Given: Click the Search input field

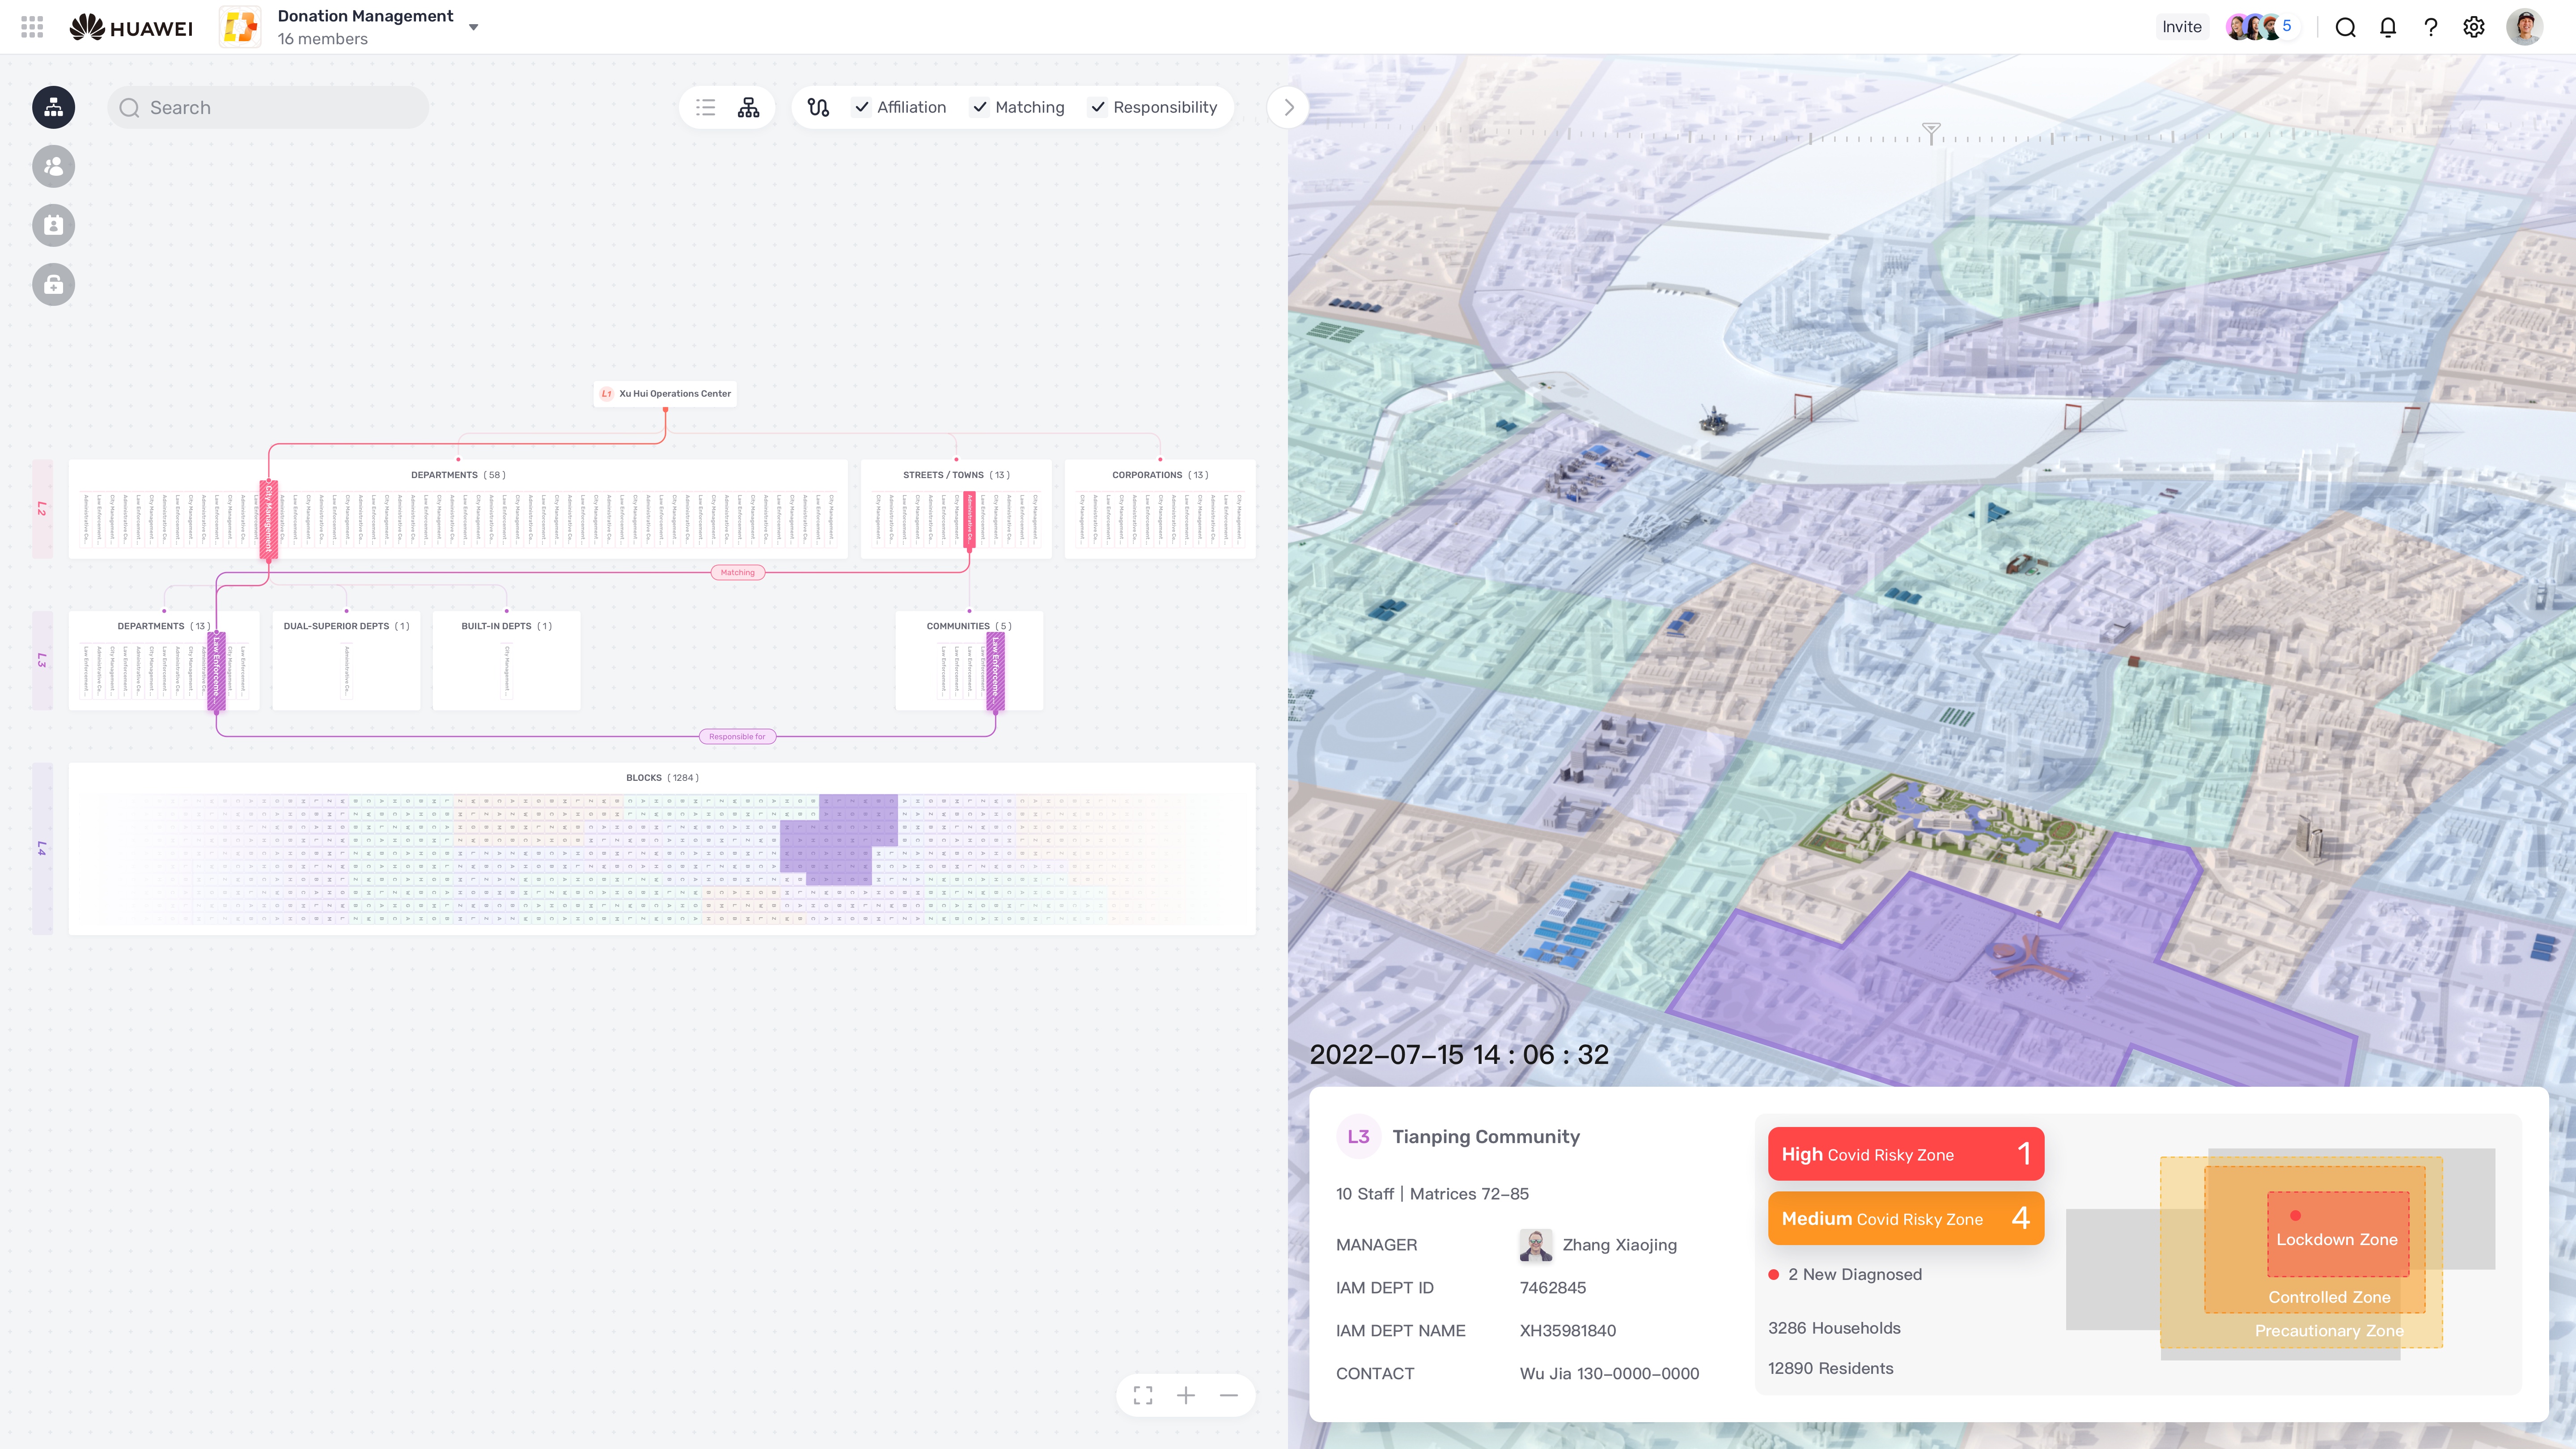Looking at the screenshot, I should pos(268,107).
